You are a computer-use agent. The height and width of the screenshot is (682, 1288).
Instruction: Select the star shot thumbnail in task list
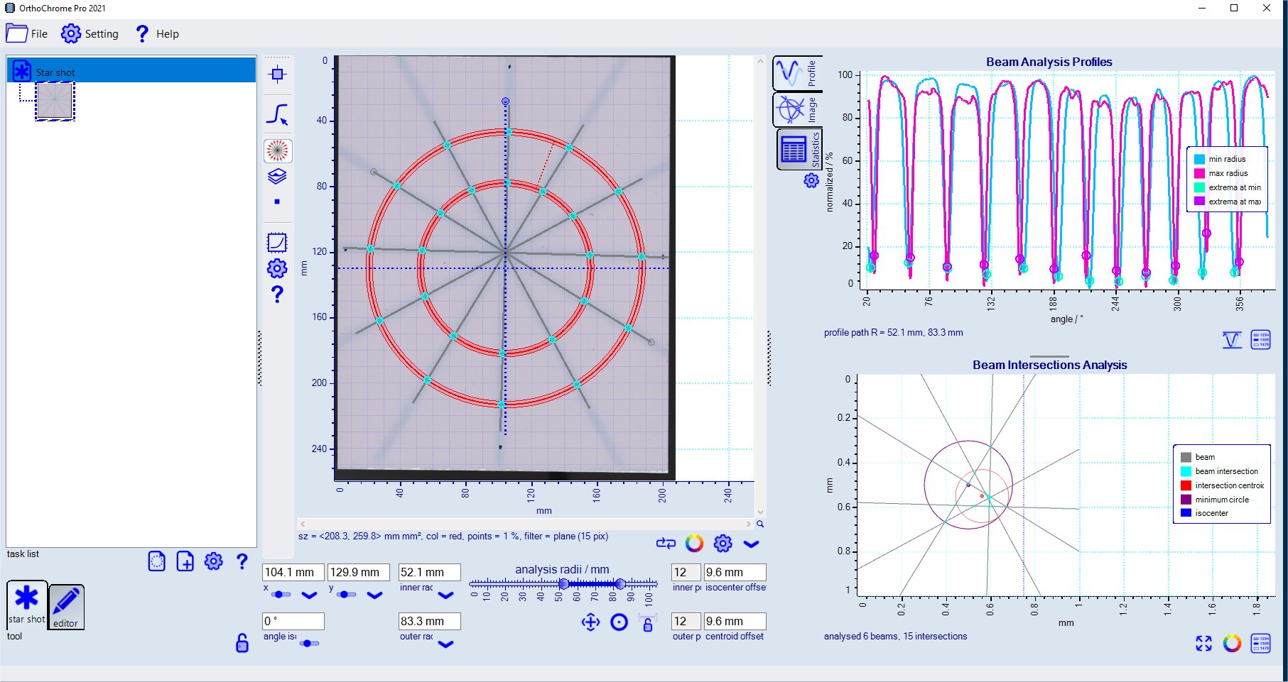tap(55, 101)
